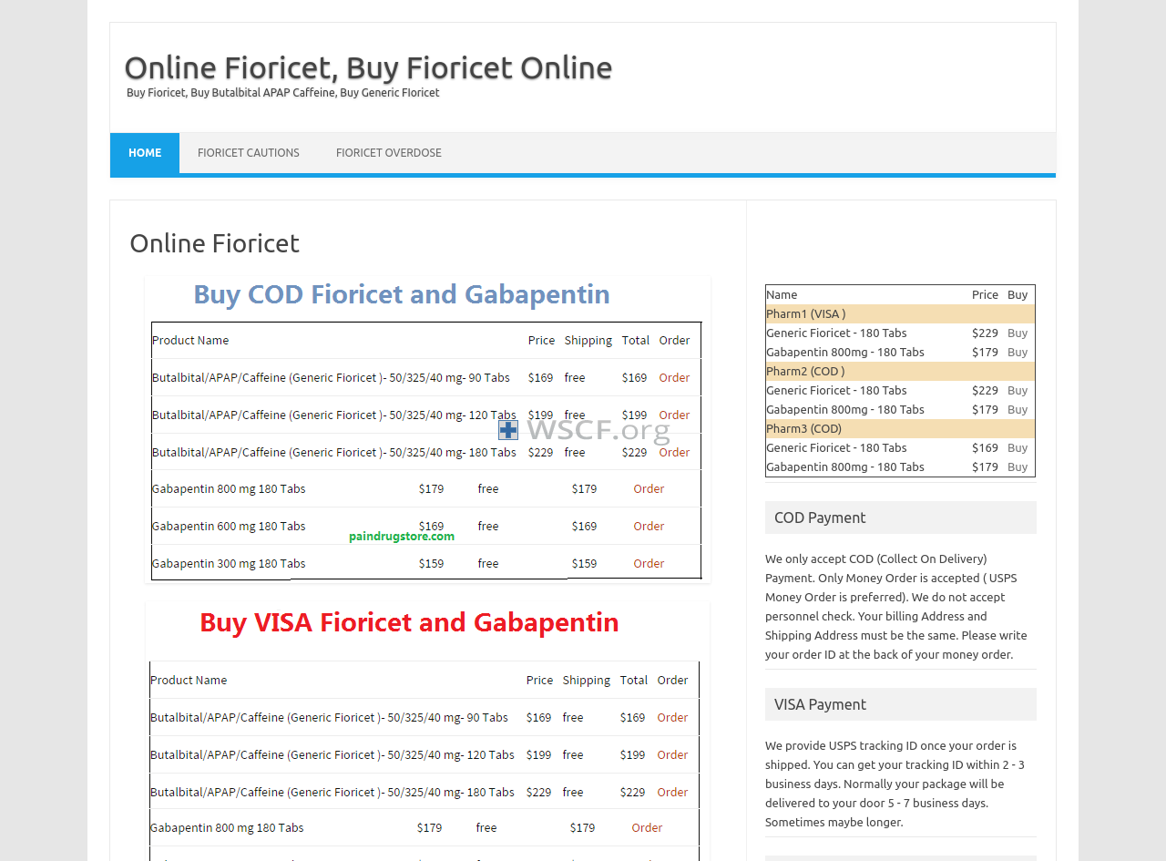Click Order for Gabapentin 600 mg in COD table
1166x861 pixels.
pyautogui.click(x=649, y=526)
